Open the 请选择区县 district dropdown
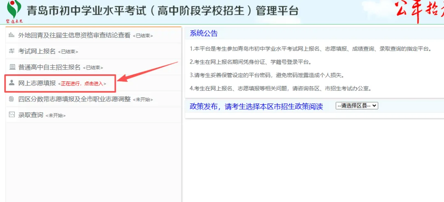Viewport: 444px width, 202px height. tap(357, 106)
